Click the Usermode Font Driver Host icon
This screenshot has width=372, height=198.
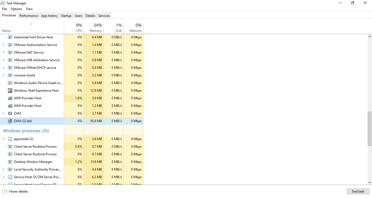(x=10, y=37)
